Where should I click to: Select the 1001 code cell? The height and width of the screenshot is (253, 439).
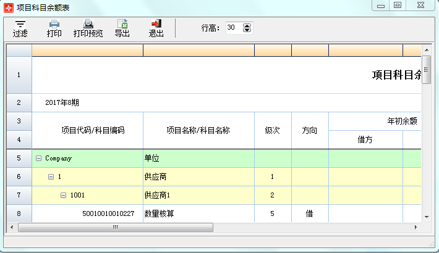pyautogui.click(x=88, y=195)
